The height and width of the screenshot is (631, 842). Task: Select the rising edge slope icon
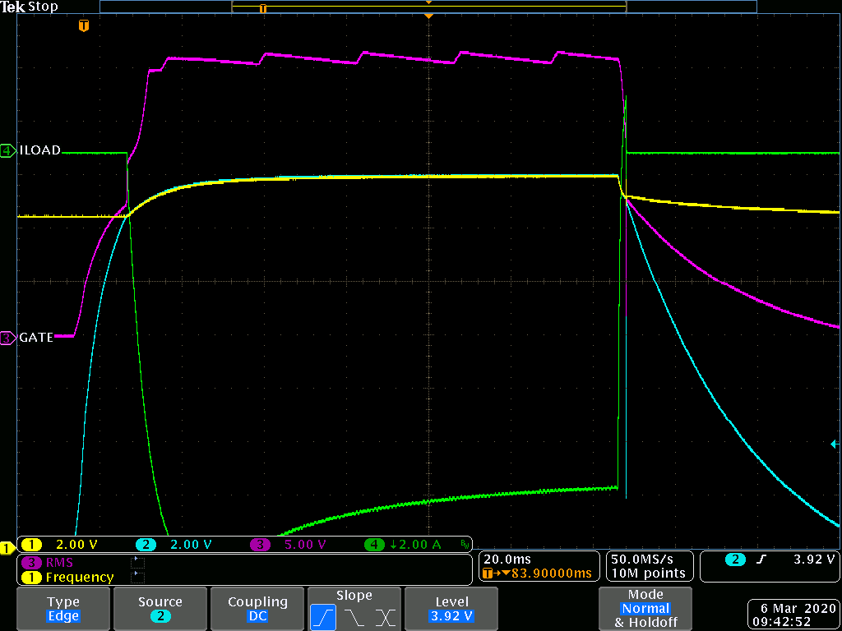pos(323,618)
